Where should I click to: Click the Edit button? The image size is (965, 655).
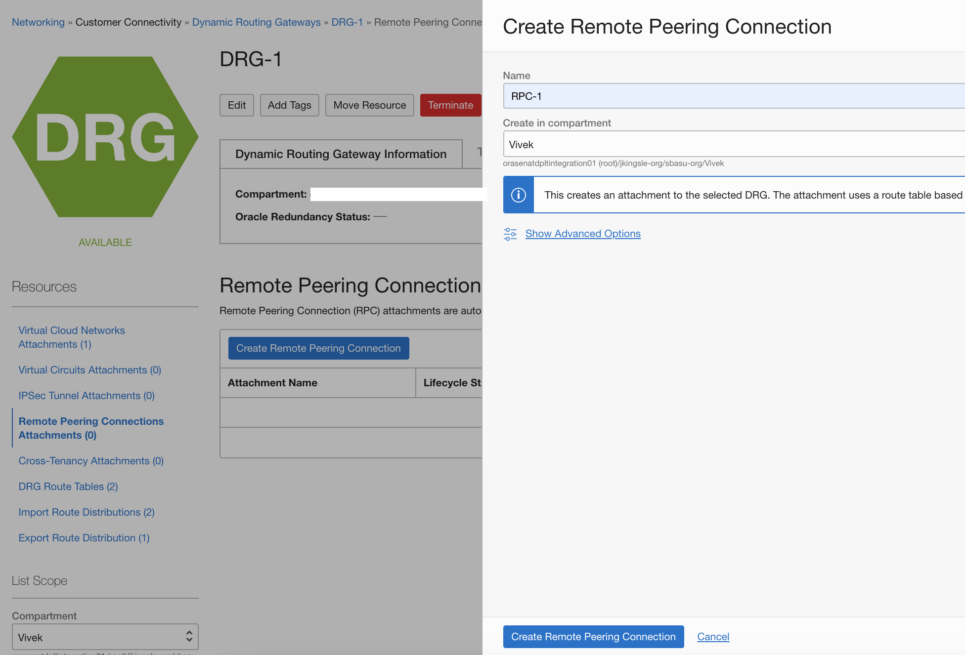pyautogui.click(x=236, y=105)
